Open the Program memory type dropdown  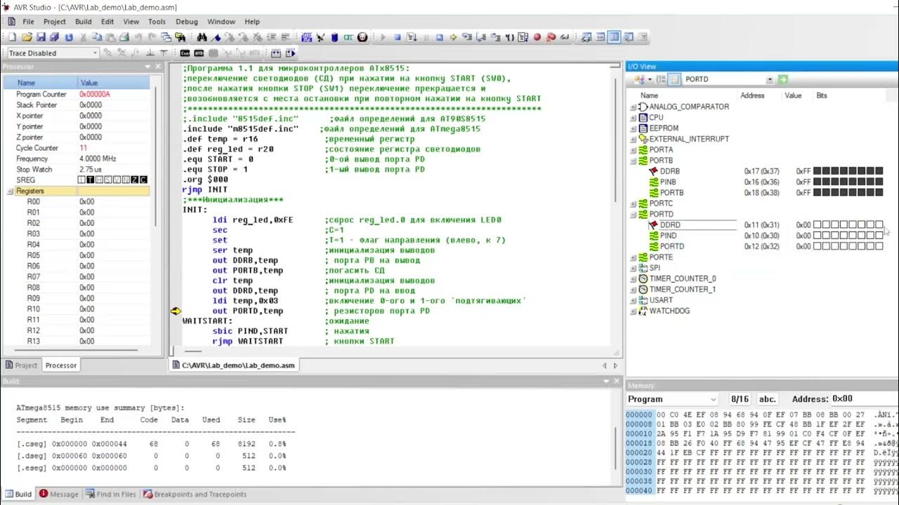pyautogui.click(x=714, y=399)
